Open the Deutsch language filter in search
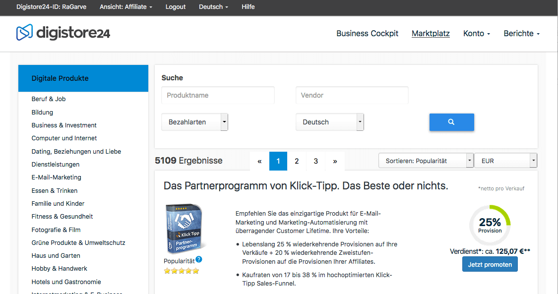 pos(329,122)
